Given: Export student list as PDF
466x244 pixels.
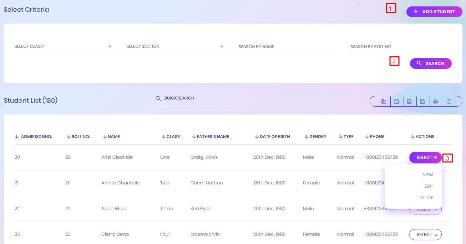Looking at the screenshot, I should [422, 101].
